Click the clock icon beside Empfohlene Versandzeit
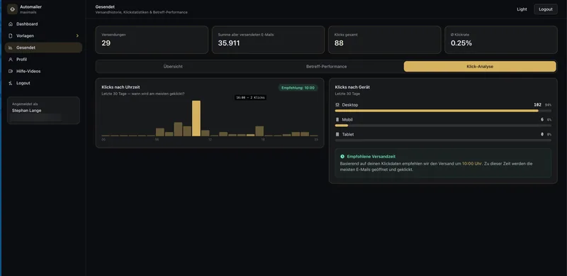The image size is (567, 276). click(x=342, y=157)
